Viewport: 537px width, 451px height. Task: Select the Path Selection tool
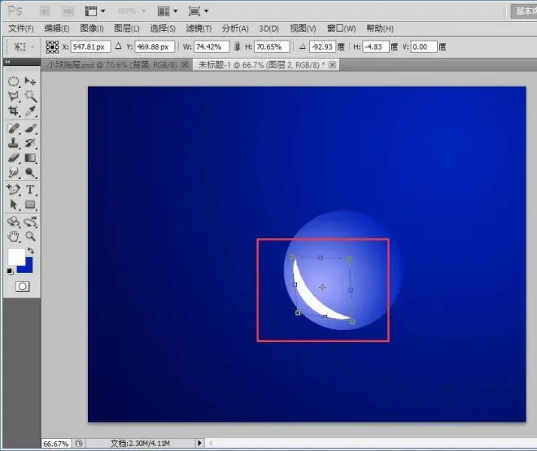click(x=13, y=205)
